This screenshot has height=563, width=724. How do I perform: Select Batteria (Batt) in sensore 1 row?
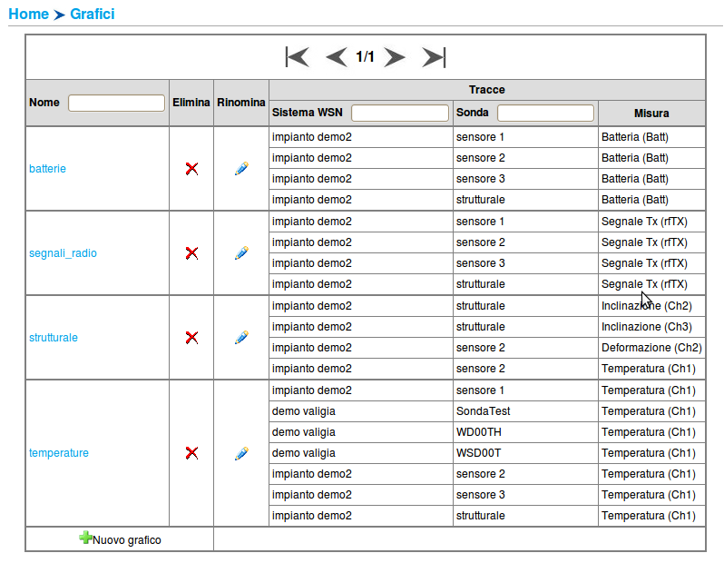click(x=651, y=137)
